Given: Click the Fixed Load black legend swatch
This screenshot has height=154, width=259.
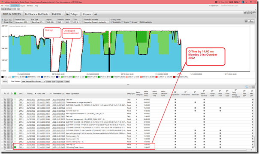Looking at the screenshot, I should point(3,77).
